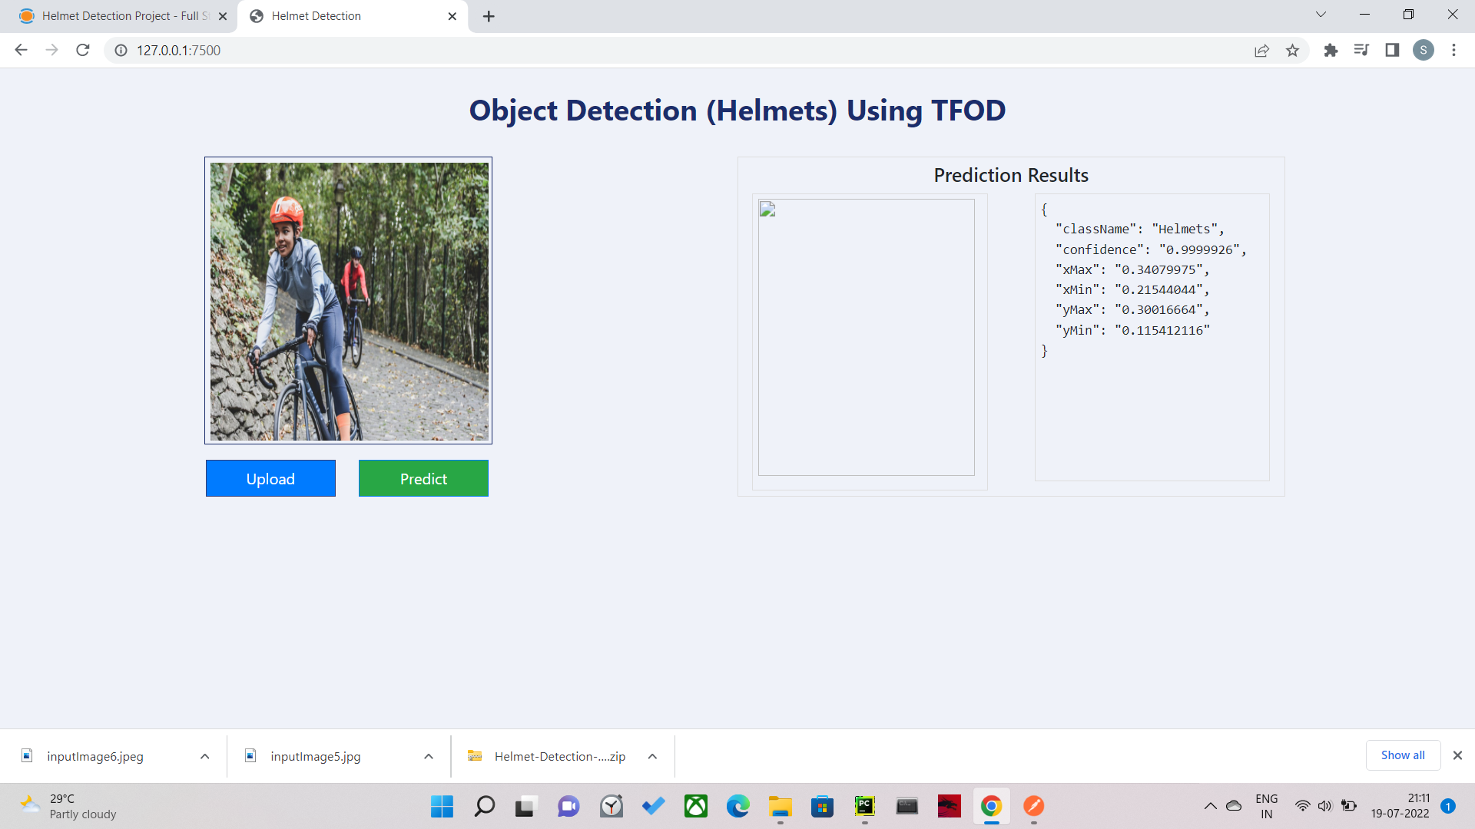Open media controls icon in toolbar
Screen dimensions: 1475x829
click(1361, 50)
